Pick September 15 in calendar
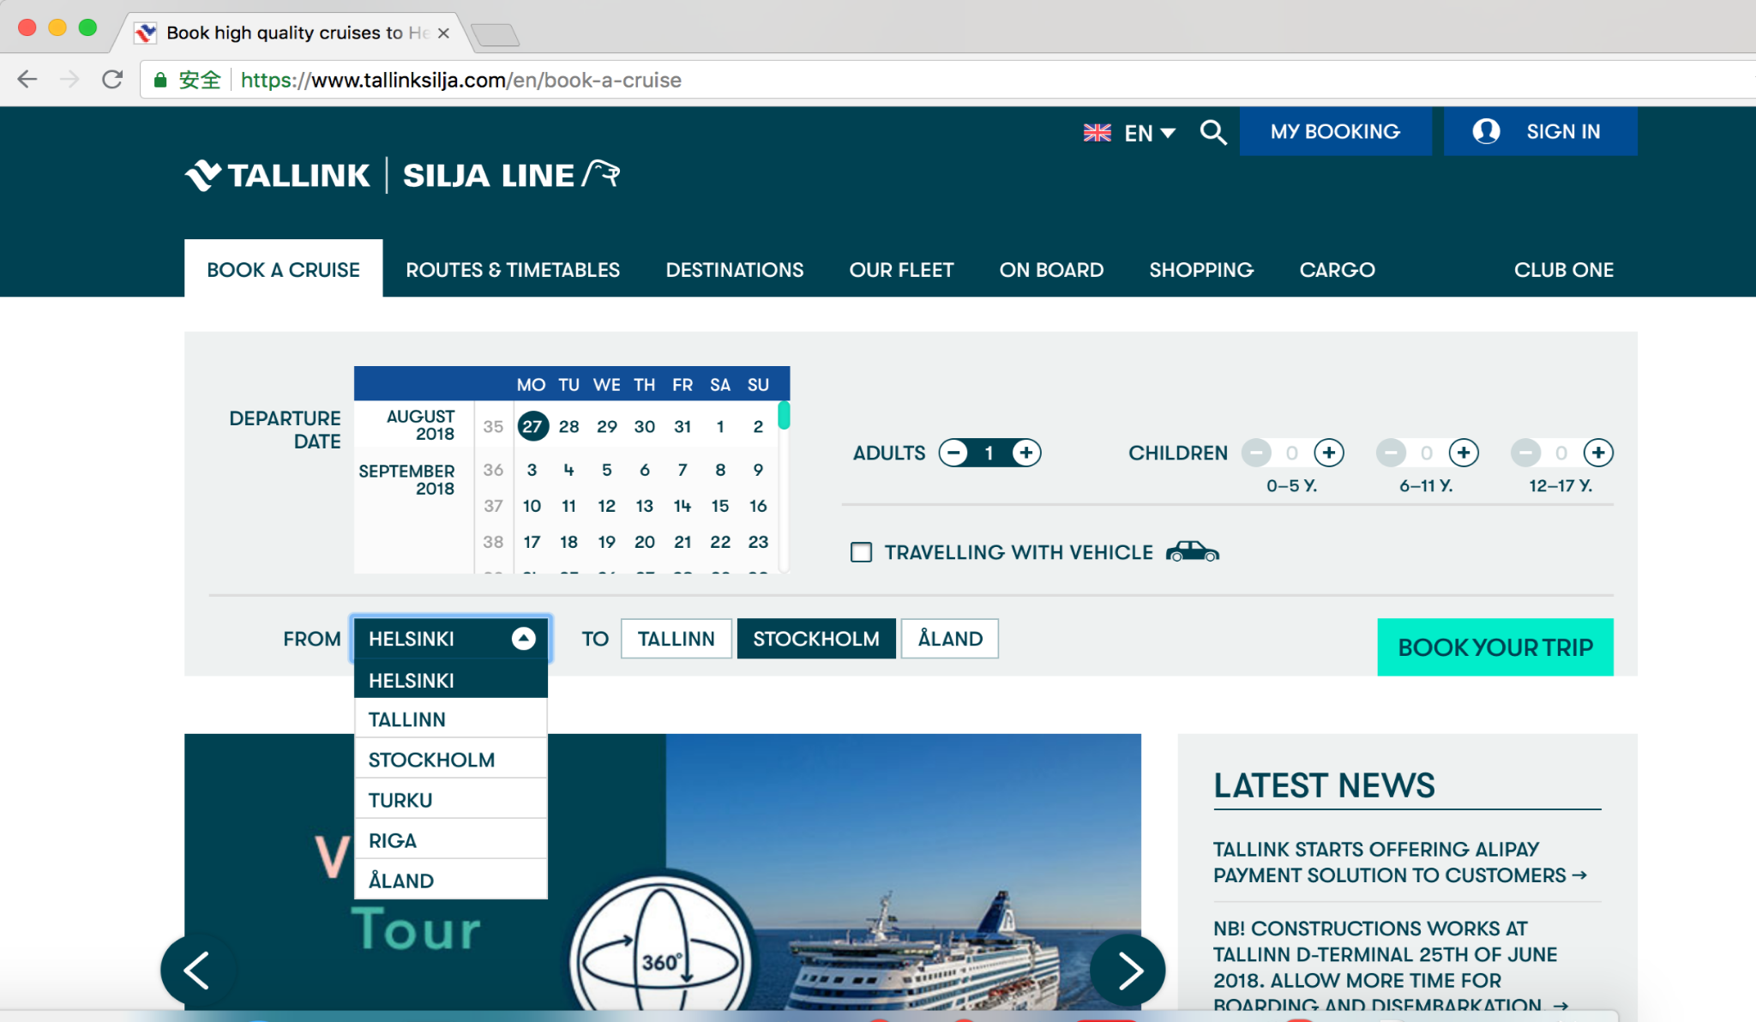 tap(720, 506)
